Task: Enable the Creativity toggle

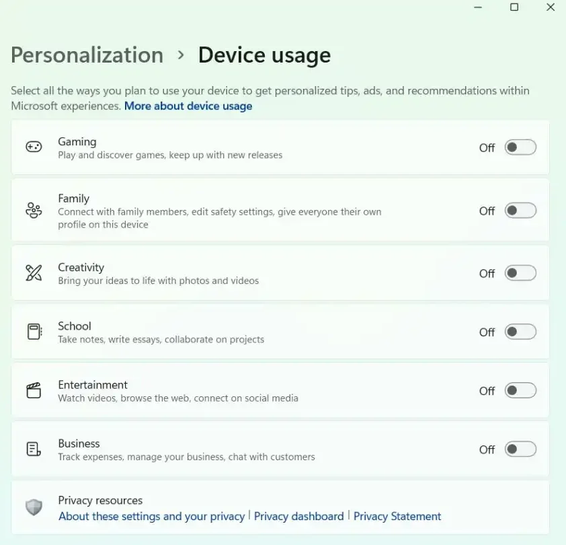Action: click(521, 273)
